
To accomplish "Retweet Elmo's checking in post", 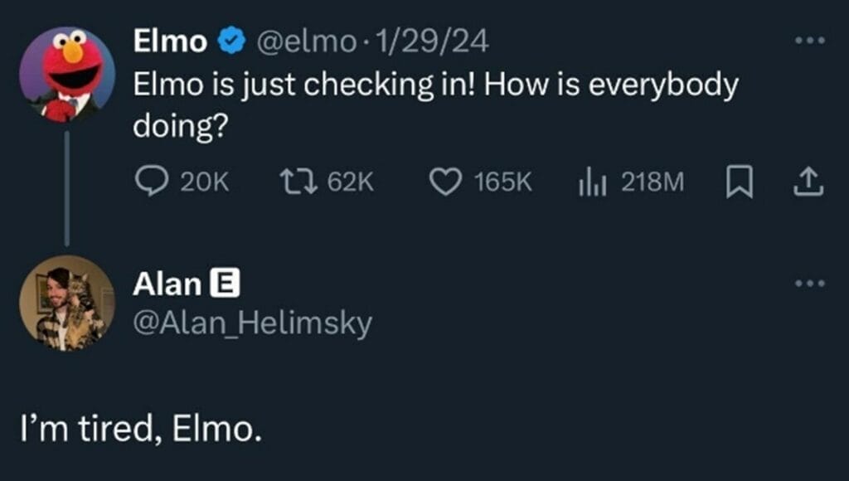I will tap(296, 182).
